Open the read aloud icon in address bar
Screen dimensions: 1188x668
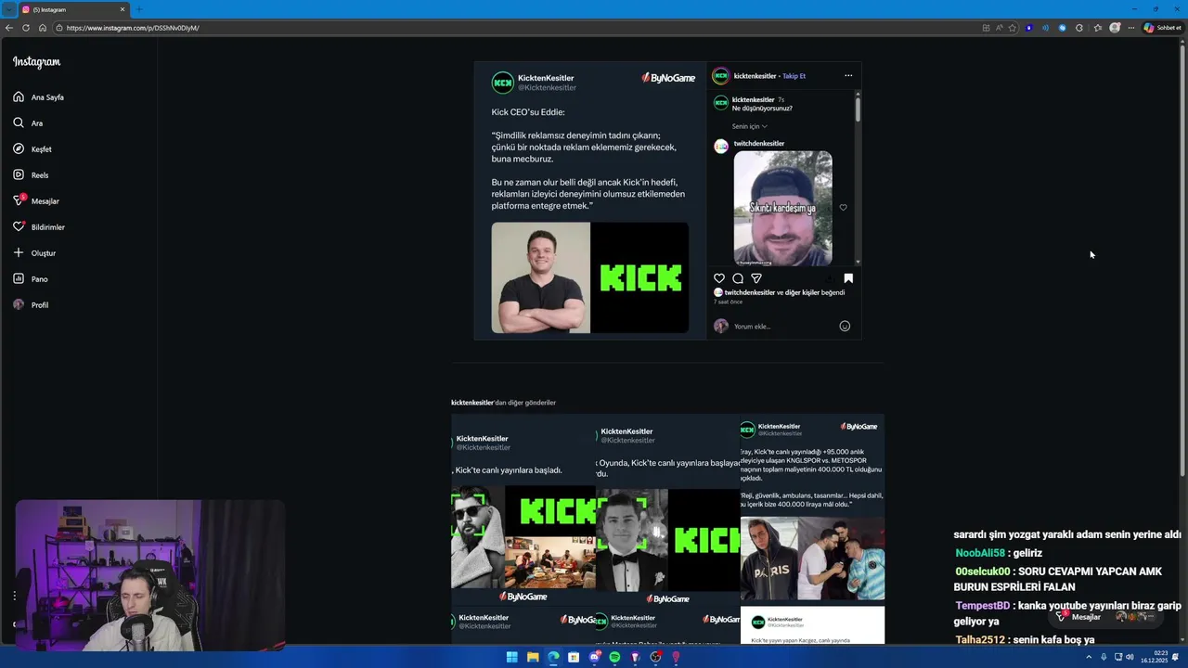999,28
